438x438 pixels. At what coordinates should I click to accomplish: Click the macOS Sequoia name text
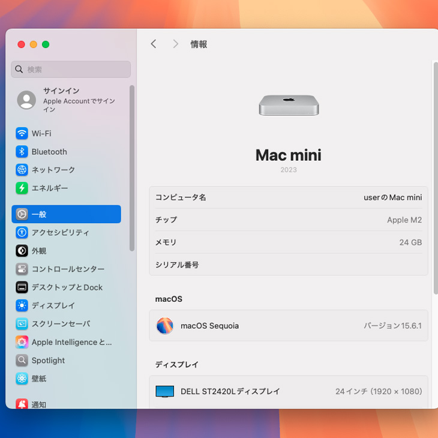(x=210, y=326)
